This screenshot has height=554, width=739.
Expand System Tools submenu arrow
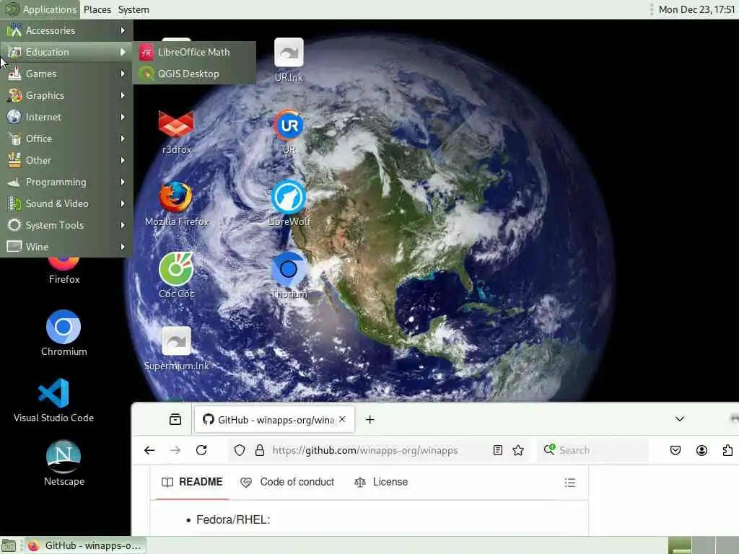(123, 226)
